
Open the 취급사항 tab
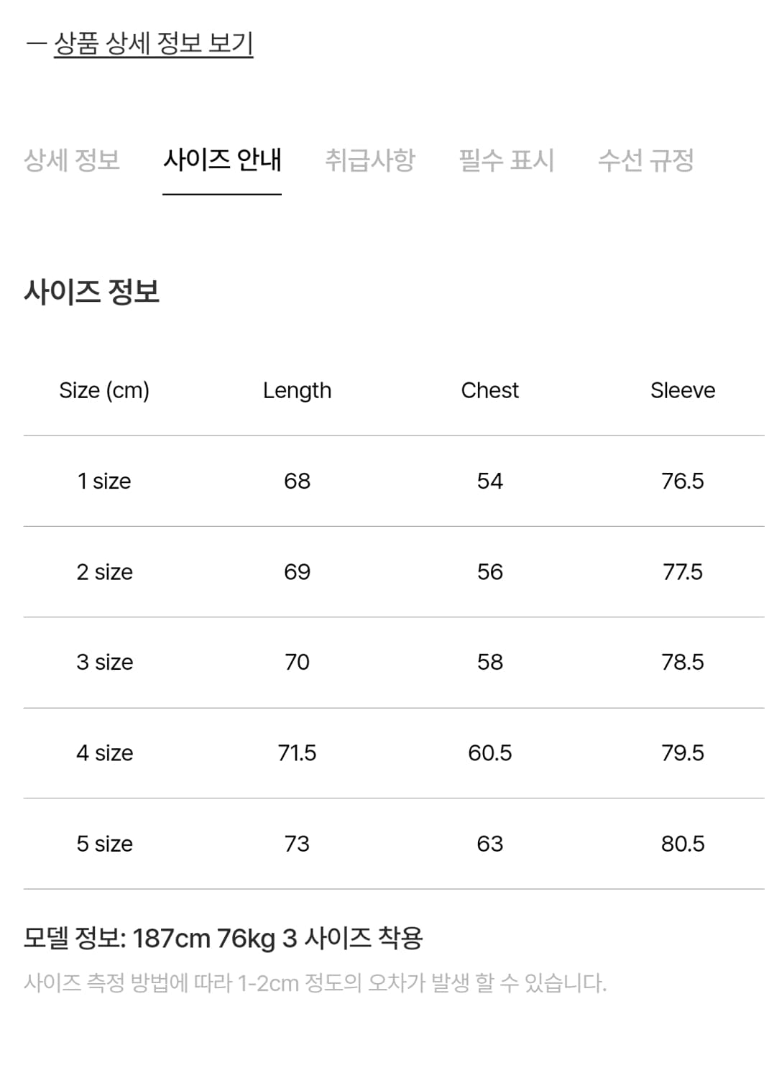pyautogui.click(x=370, y=160)
